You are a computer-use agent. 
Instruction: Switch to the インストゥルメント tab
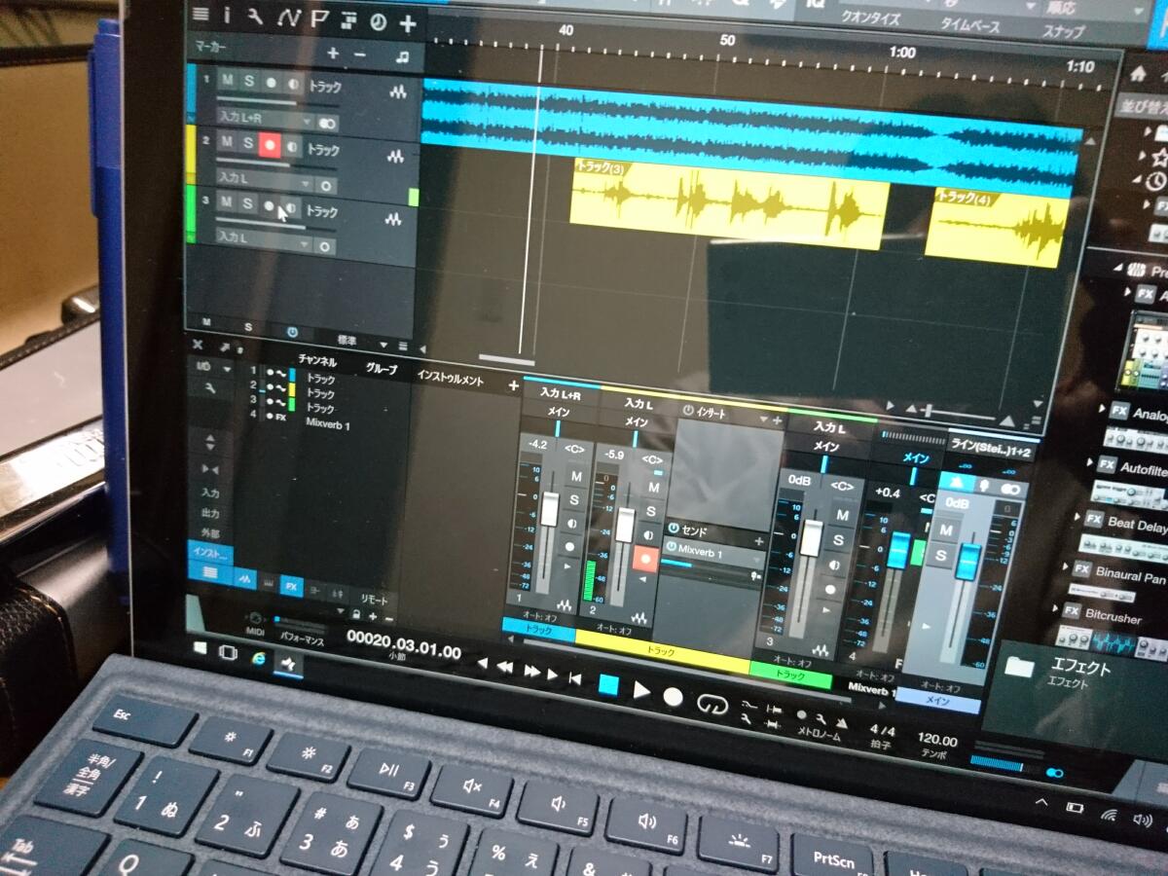[449, 379]
